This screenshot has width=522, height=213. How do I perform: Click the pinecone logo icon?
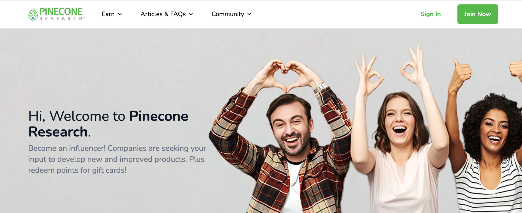33,14
